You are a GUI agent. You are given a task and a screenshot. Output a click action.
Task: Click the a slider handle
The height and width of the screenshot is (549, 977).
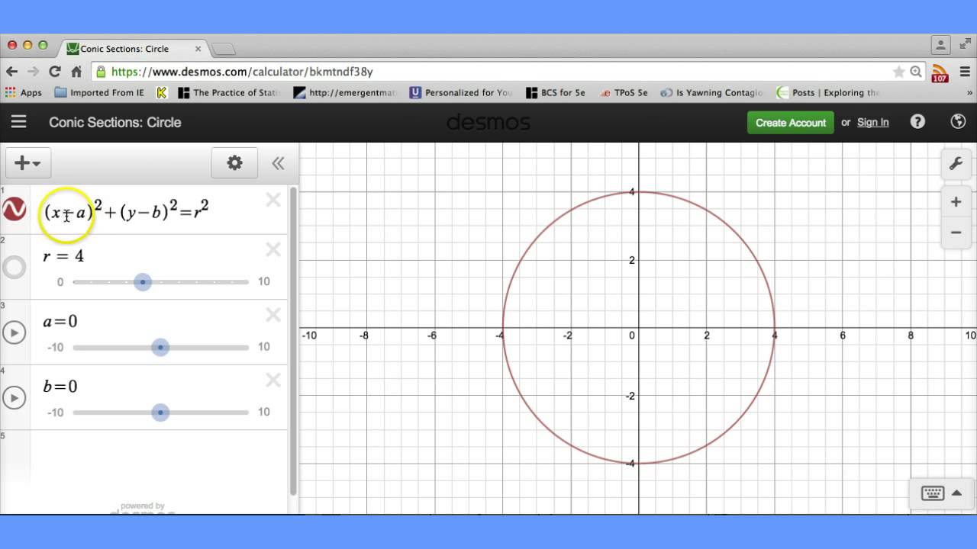[x=160, y=348]
